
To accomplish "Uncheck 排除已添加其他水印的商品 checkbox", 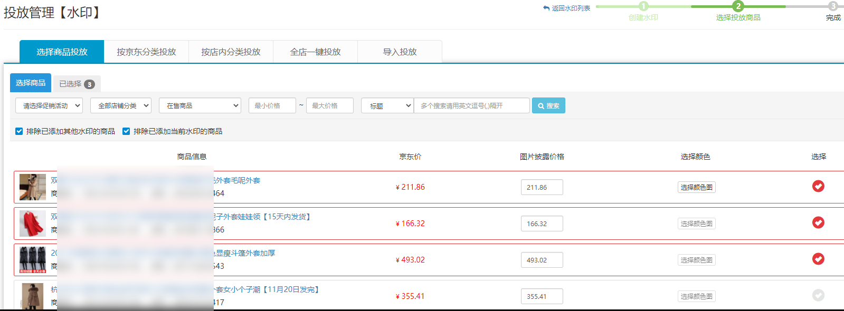I will click(19, 131).
